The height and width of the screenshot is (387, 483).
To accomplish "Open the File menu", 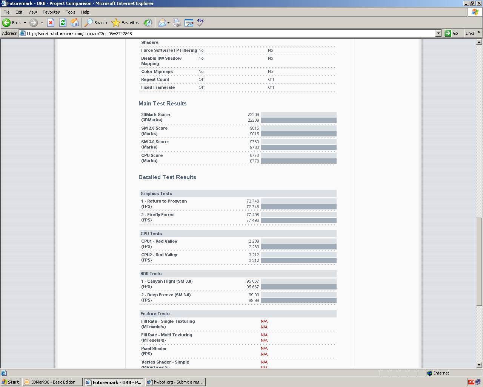I will pos(6,12).
